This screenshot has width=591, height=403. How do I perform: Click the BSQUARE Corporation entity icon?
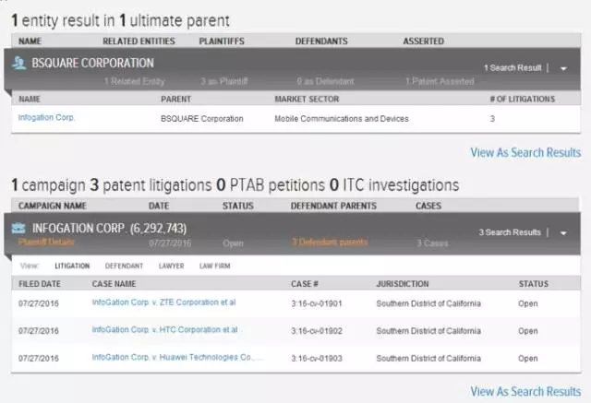click(20, 64)
